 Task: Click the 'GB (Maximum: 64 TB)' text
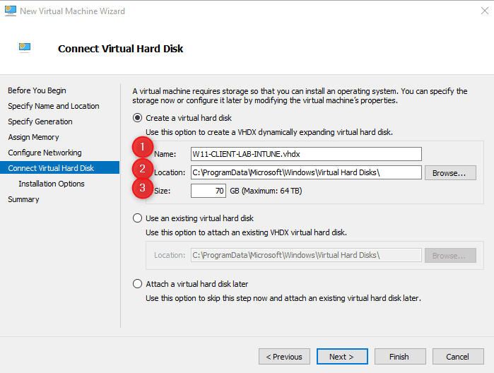(266, 191)
